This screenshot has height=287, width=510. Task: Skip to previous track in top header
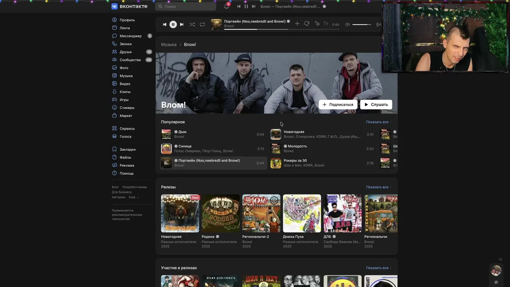pos(239,6)
